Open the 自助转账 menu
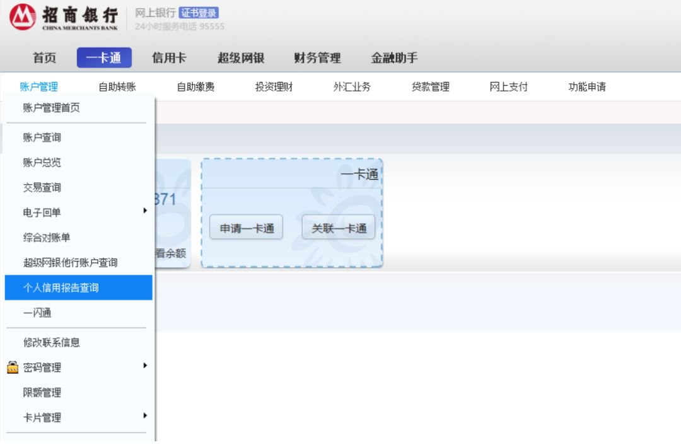 117,87
